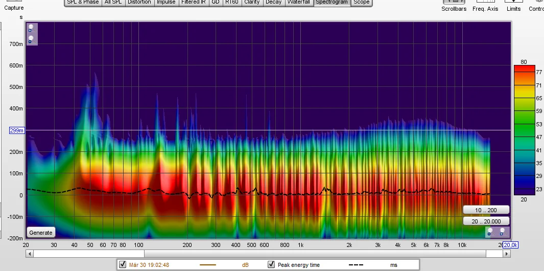
Task: Open the Impulse tab
Action: 166,3
